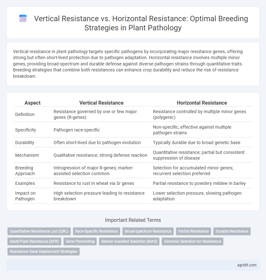Screen dimensions: 266x280
Task: Select the 'Mechanism' row label
Action: [27, 155]
